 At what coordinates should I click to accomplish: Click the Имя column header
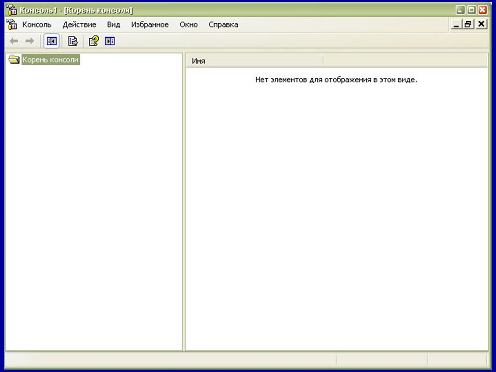[254, 61]
